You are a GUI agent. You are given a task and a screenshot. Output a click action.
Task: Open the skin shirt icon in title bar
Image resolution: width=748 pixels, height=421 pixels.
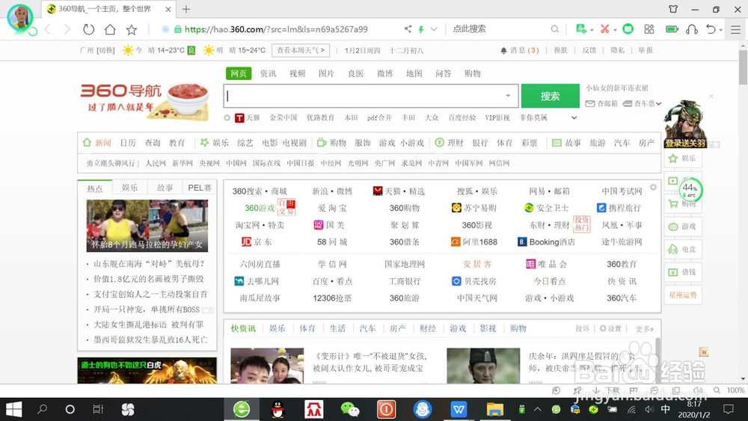click(673, 9)
